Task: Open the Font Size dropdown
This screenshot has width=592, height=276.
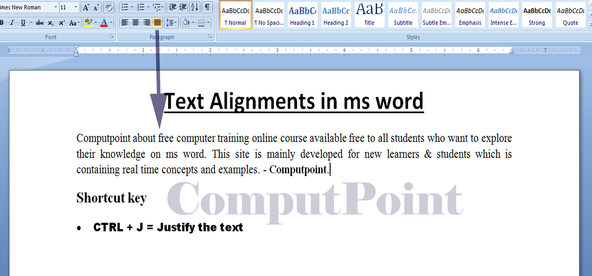Action: 76,7
